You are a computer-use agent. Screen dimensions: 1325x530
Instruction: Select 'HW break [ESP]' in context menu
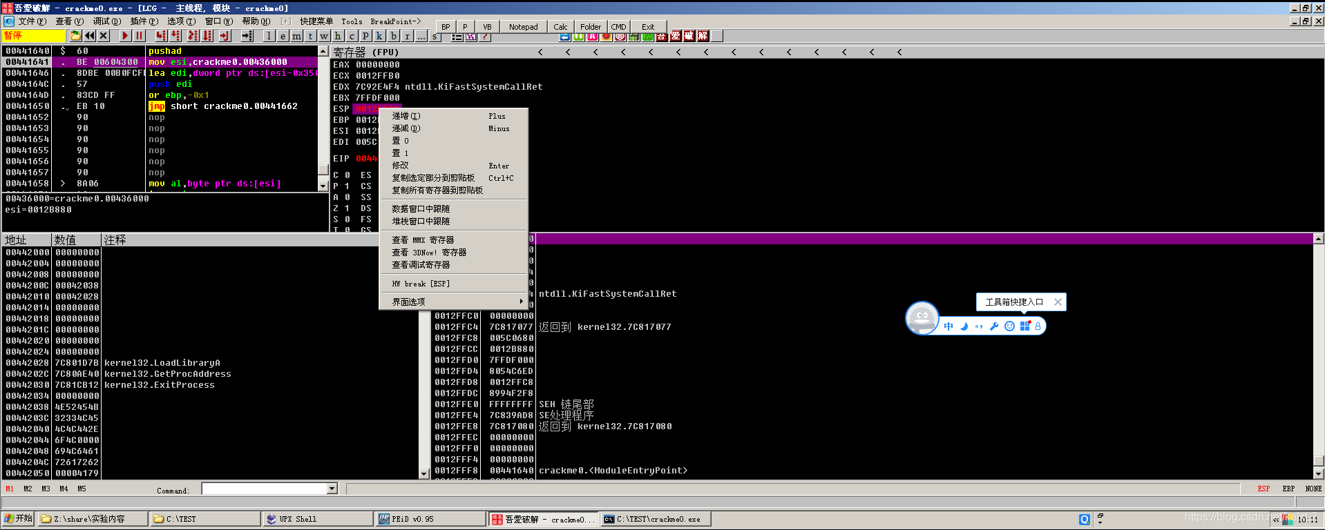453,284
